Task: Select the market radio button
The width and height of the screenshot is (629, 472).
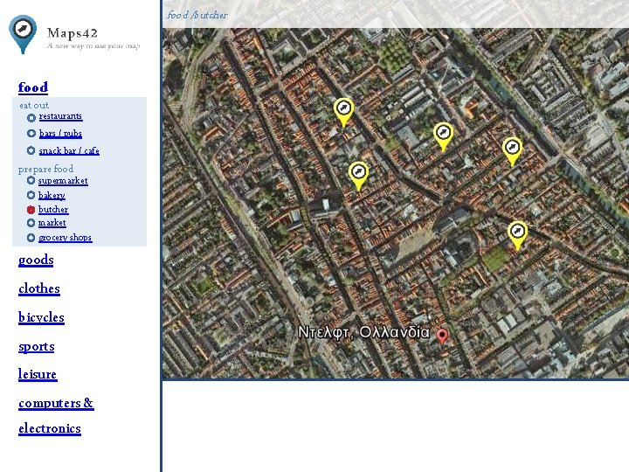Action: [31, 223]
